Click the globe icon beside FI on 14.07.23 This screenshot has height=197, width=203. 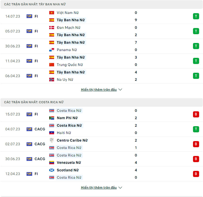(30, 16)
